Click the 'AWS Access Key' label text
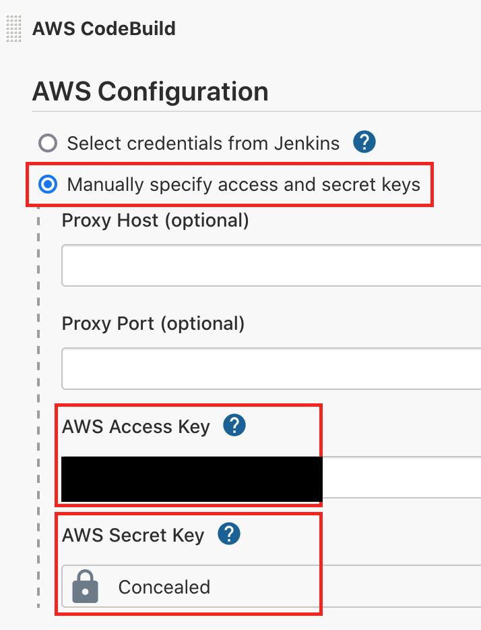Viewport: 481px width, 630px height. click(136, 427)
